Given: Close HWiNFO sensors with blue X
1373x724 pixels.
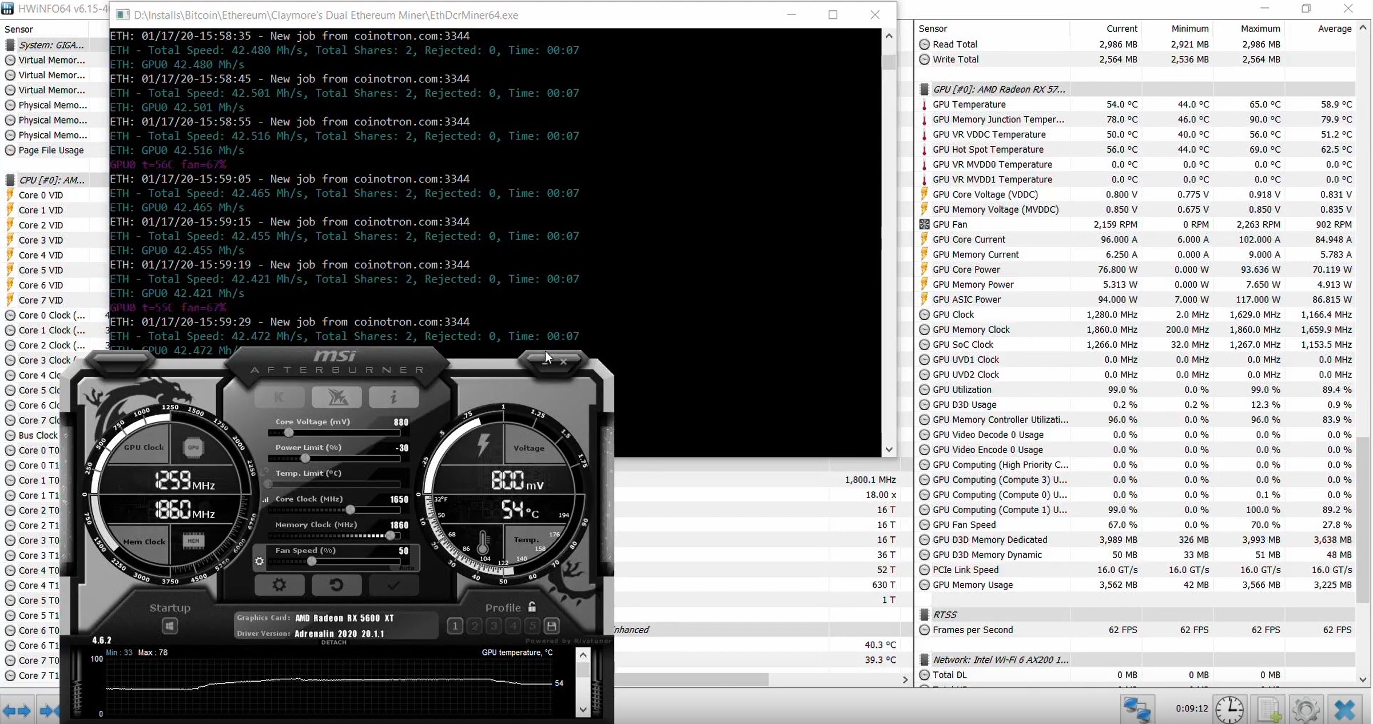Looking at the screenshot, I should point(1345,709).
